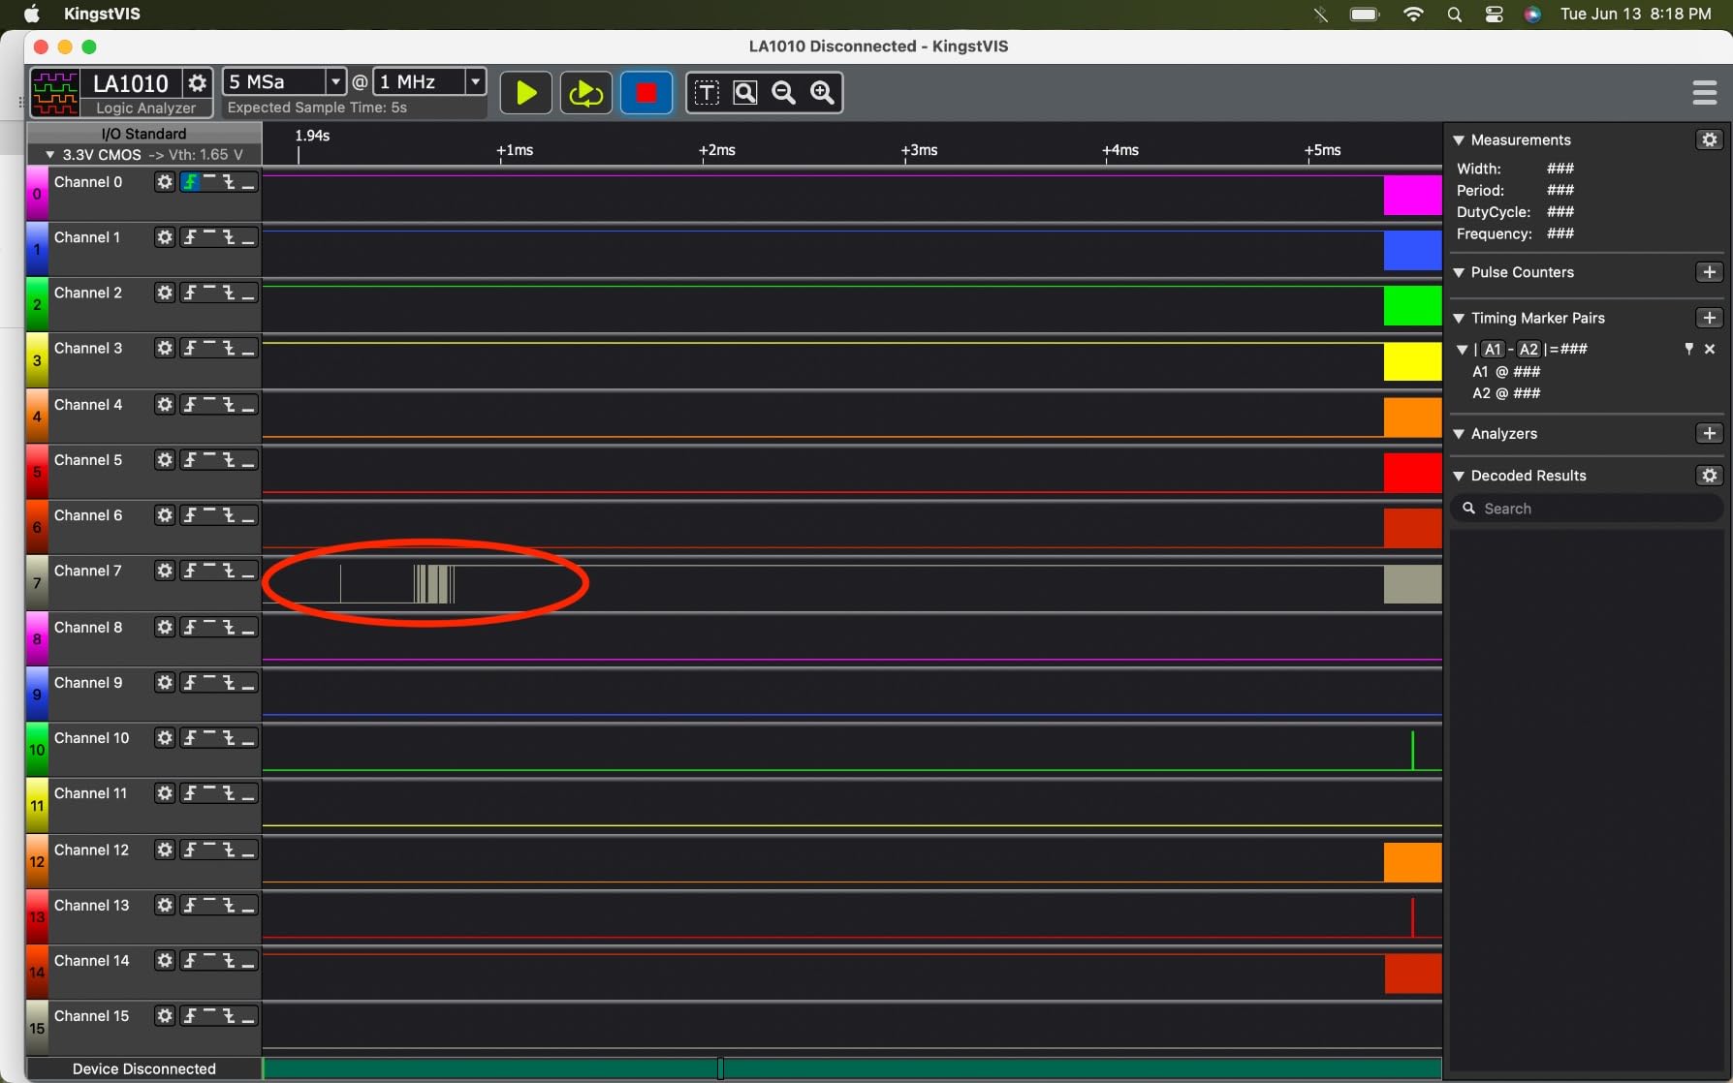Click the A2 marker button
This screenshot has width=1733, height=1083.
tap(1528, 349)
